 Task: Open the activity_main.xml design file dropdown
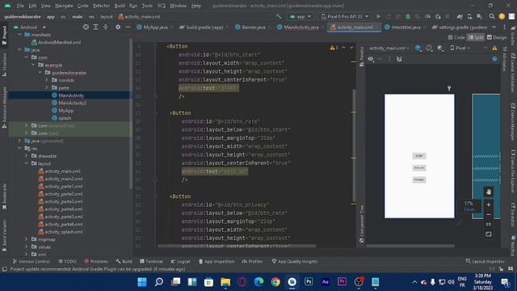[x=389, y=48]
